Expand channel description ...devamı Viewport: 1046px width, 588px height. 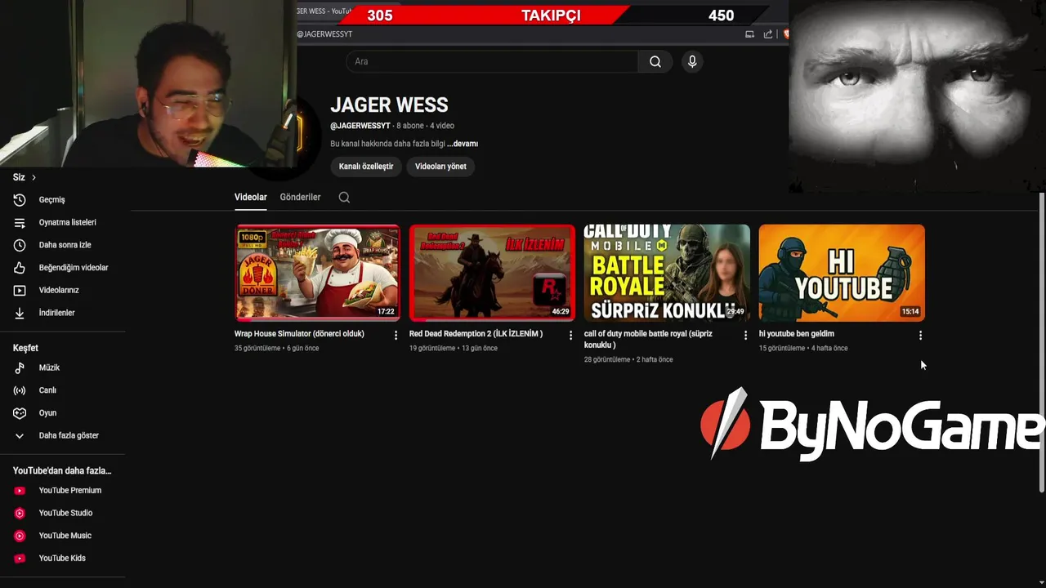(x=463, y=144)
